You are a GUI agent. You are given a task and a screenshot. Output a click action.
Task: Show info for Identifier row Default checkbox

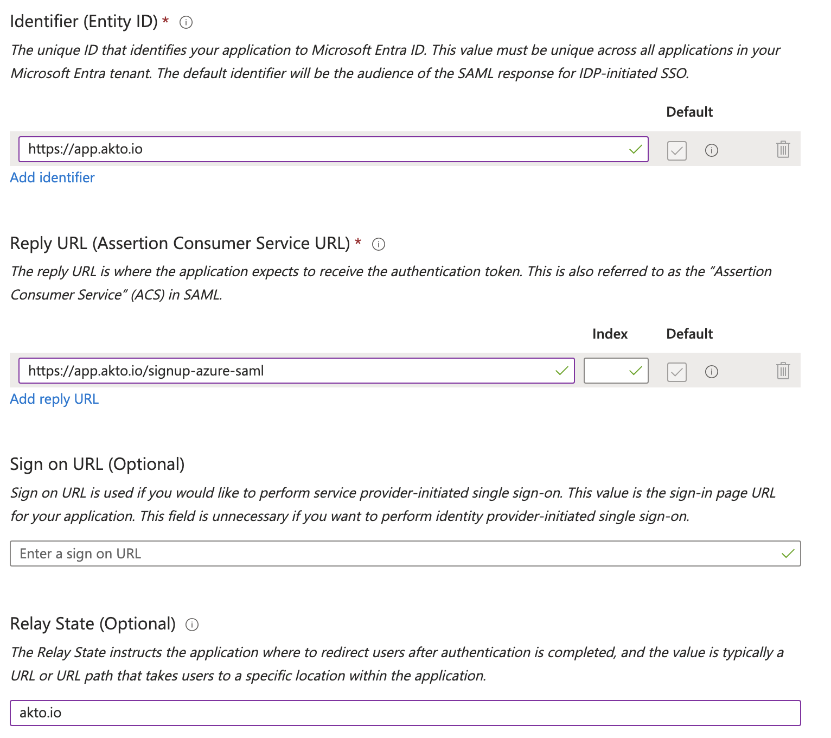[x=712, y=150]
